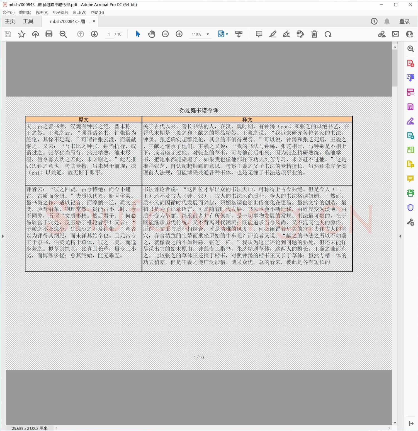Click the Zoom out minus icon
Screen dimensions: 418x431
165,34
